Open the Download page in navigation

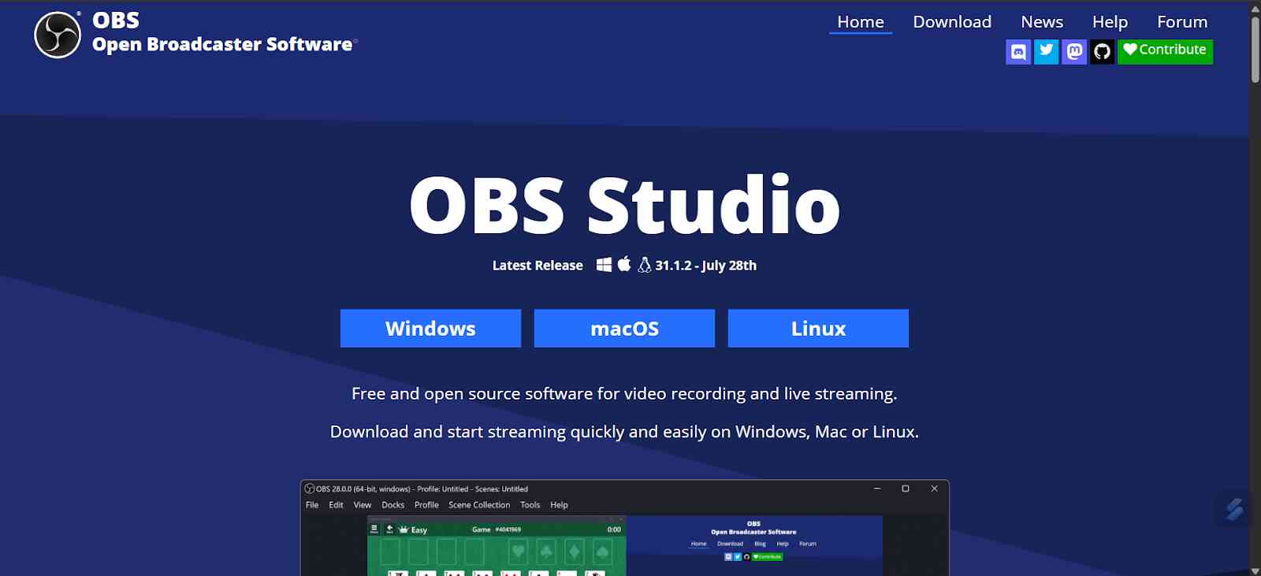(952, 22)
